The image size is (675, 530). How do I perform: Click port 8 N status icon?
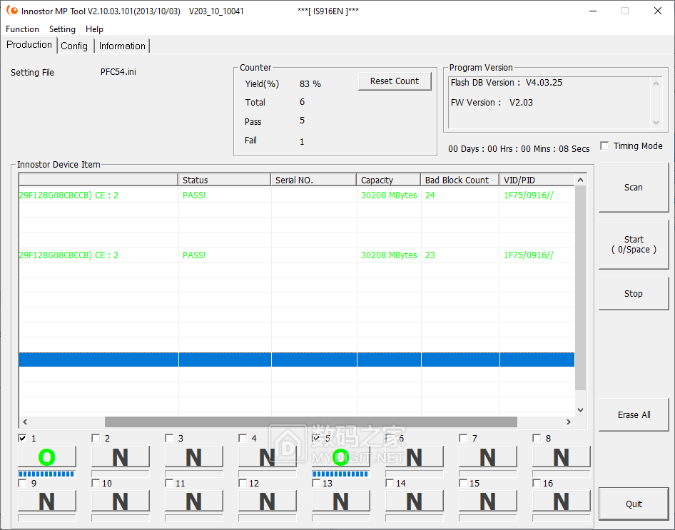[x=562, y=457]
